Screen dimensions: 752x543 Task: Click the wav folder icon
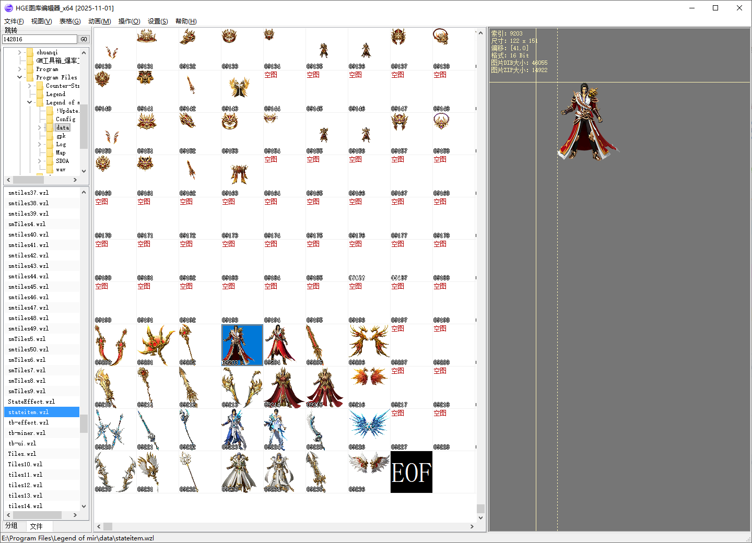pyautogui.click(x=50, y=169)
